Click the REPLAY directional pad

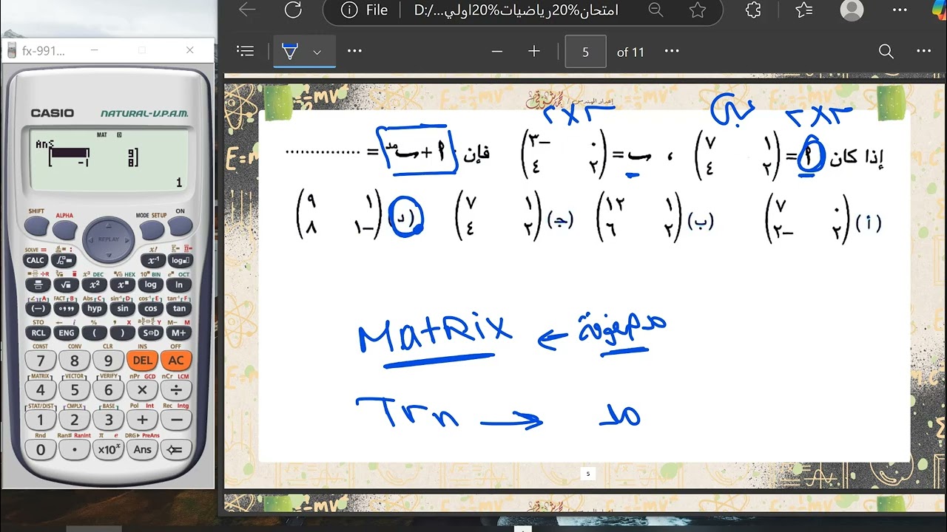coord(108,239)
